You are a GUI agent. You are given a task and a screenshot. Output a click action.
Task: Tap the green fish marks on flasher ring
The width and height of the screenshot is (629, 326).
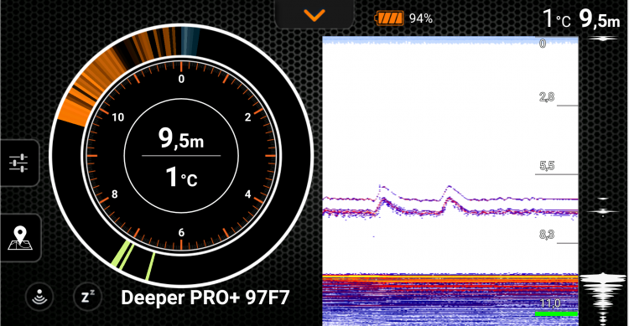click(x=133, y=259)
